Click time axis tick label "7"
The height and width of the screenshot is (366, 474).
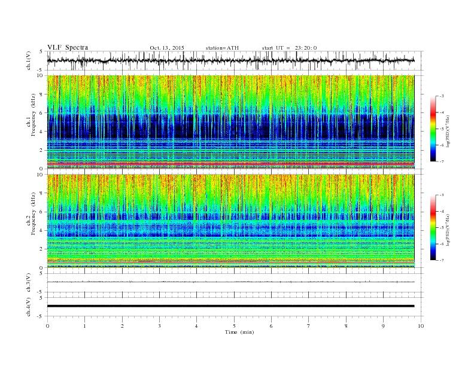(x=309, y=326)
